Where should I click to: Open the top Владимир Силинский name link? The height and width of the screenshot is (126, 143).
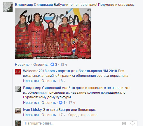[x=34, y=5]
